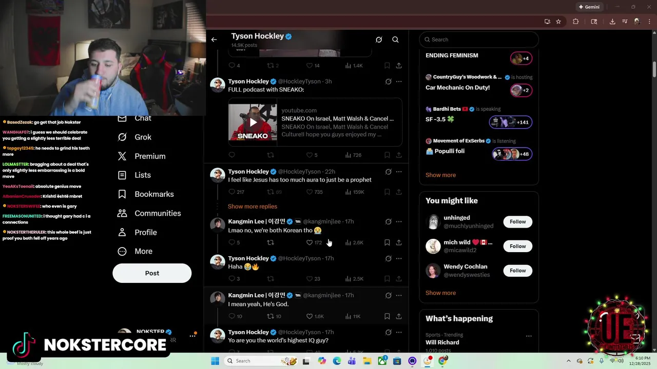Image resolution: width=657 pixels, height=369 pixels.
Task: Open more options on the 'Haha' reply
Action: click(x=399, y=258)
